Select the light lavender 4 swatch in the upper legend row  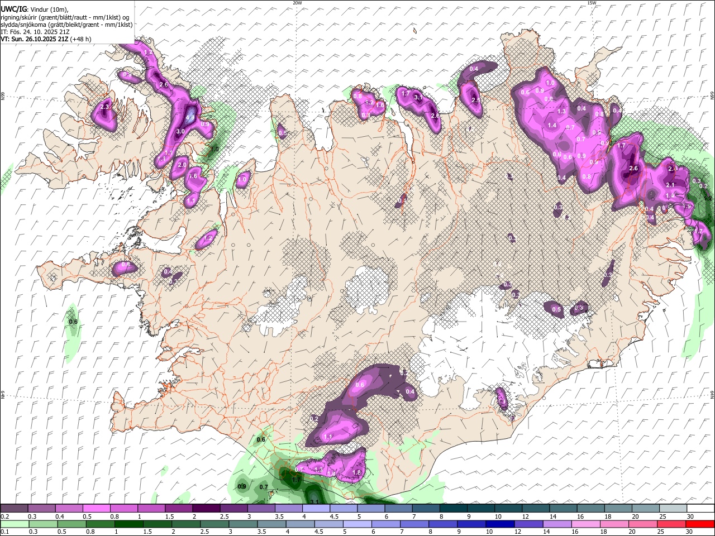pos(316,509)
